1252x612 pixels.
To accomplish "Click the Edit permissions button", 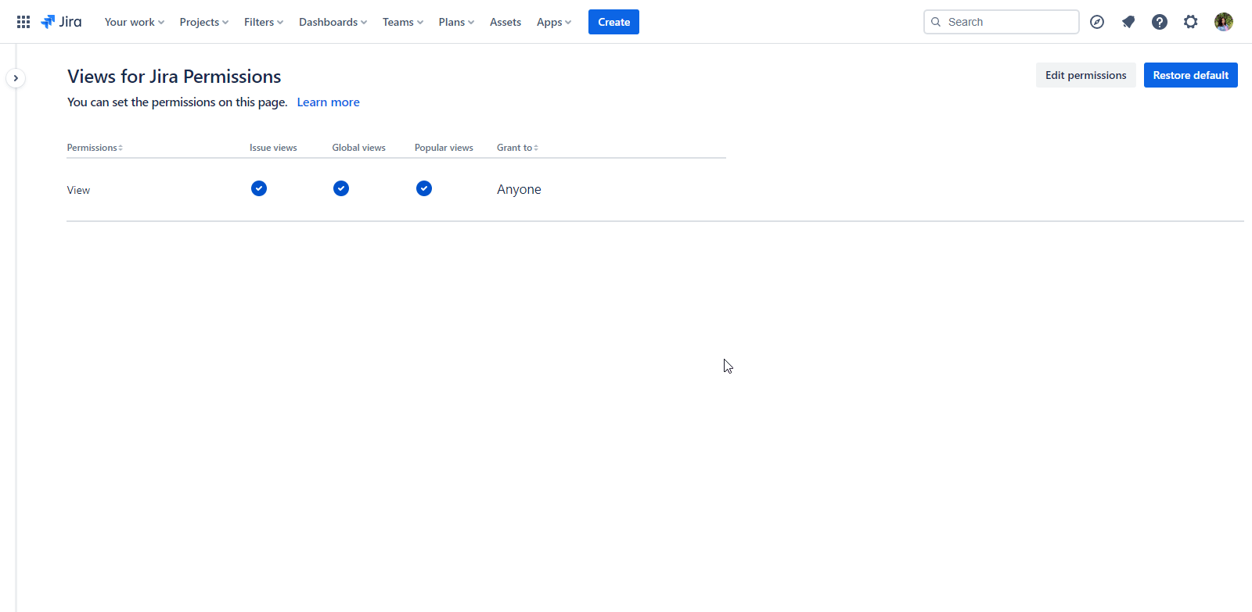I will 1085,75.
